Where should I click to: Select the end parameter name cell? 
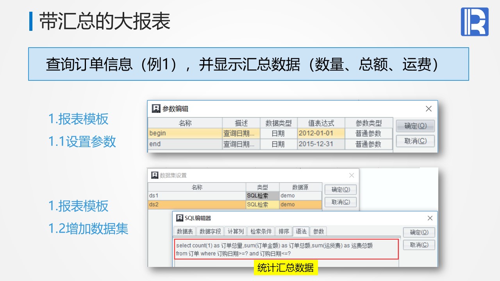(x=185, y=144)
